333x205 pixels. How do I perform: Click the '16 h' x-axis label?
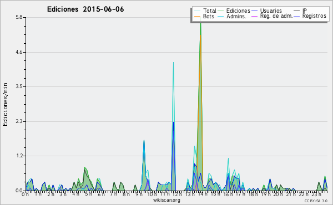tap(228, 194)
